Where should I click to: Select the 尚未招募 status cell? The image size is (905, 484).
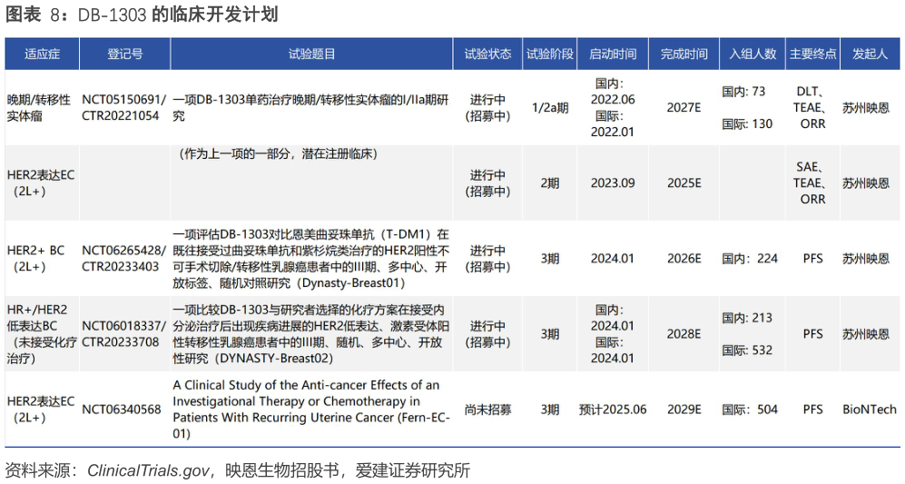tap(487, 410)
